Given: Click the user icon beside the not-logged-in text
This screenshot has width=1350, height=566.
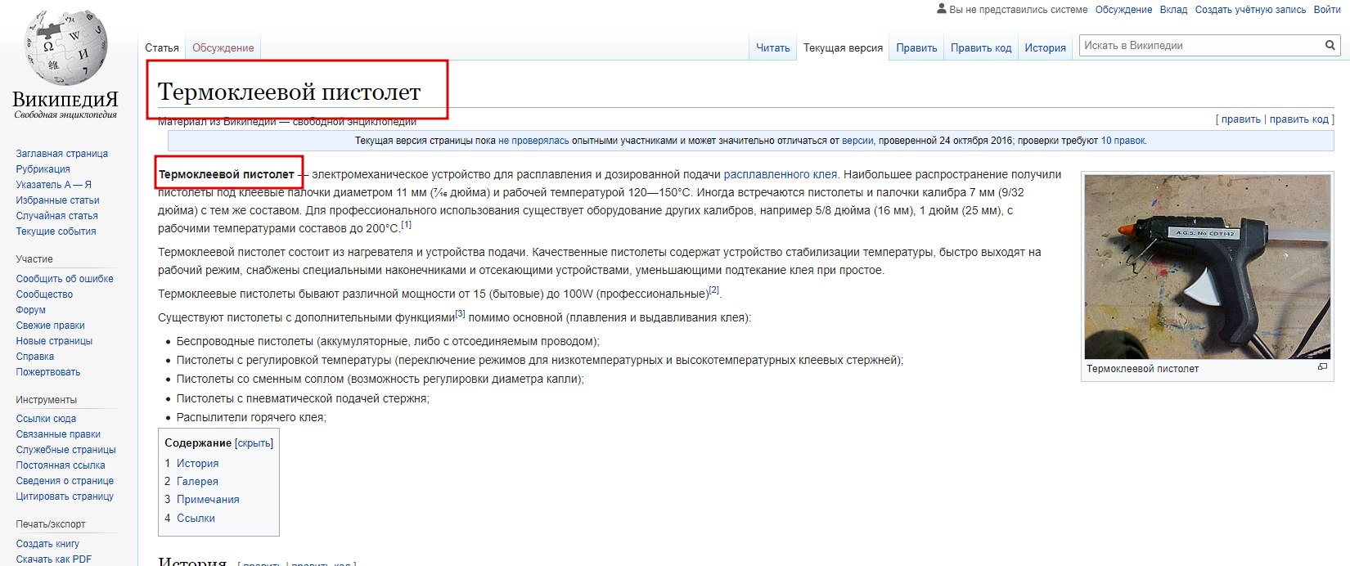Looking at the screenshot, I should point(941,9).
